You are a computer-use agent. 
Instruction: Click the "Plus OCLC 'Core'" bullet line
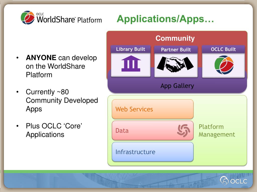click(x=54, y=126)
